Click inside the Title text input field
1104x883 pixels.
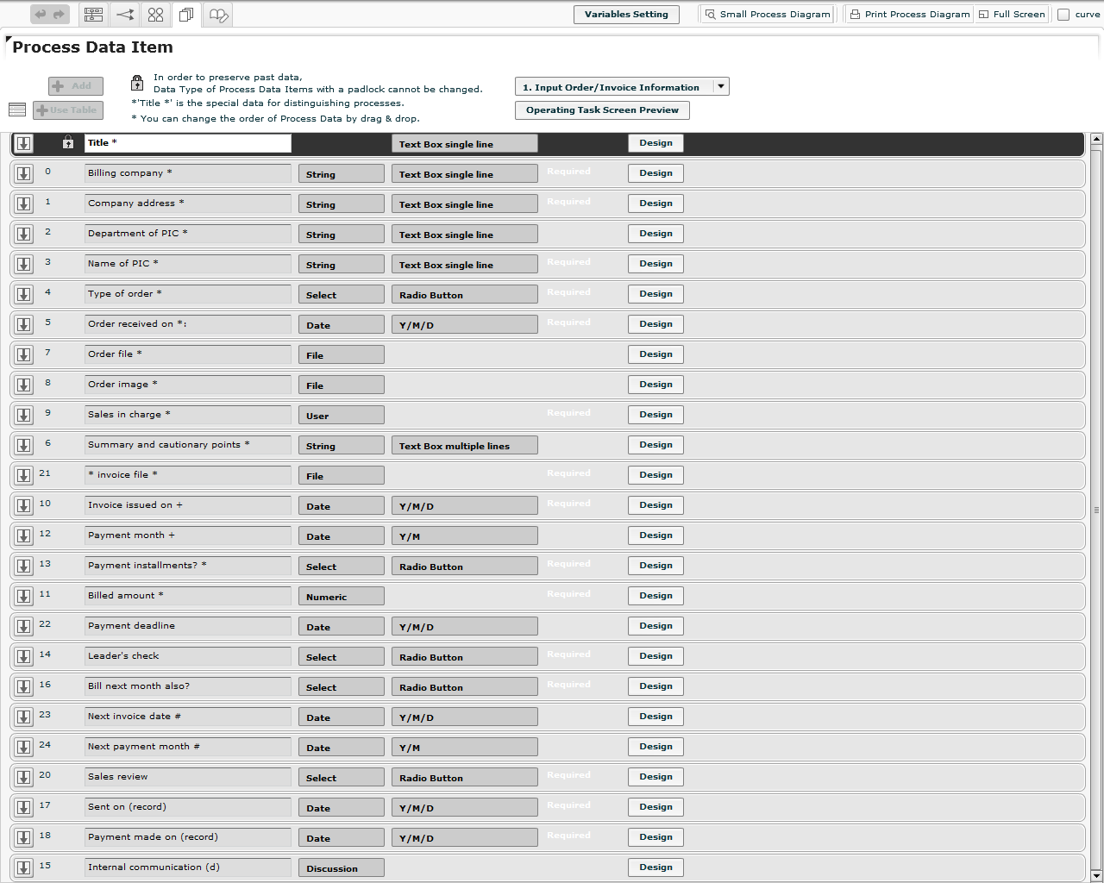coord(188,143)
